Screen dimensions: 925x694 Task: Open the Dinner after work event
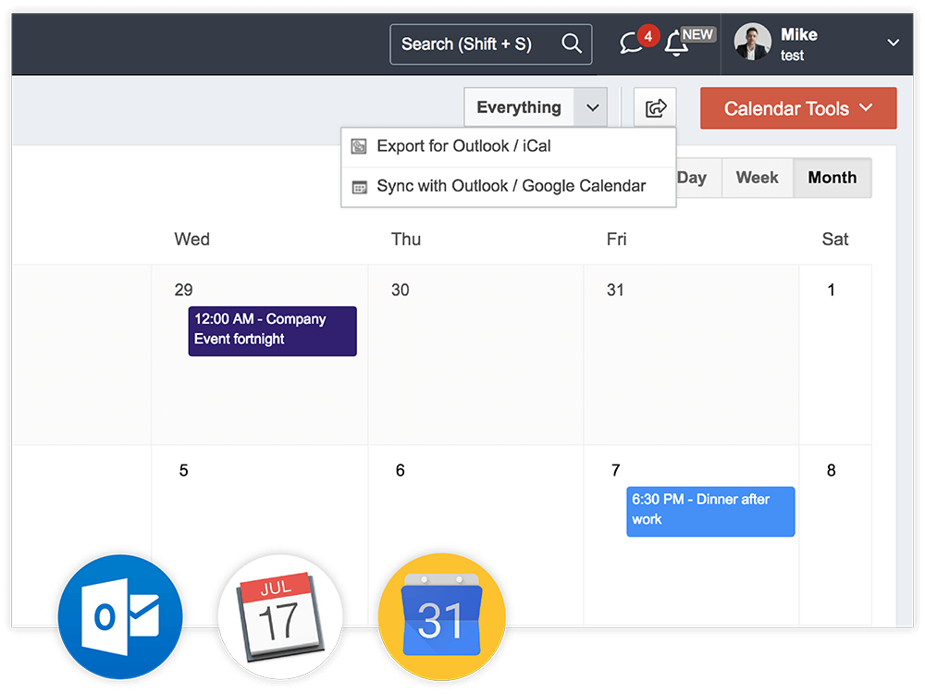click(710, 511)
